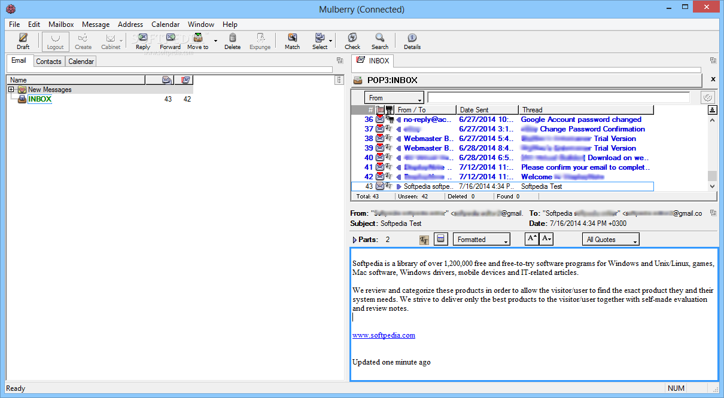724x398 pixels.
Task: Open the Address menu
Action: coord(130,25)
